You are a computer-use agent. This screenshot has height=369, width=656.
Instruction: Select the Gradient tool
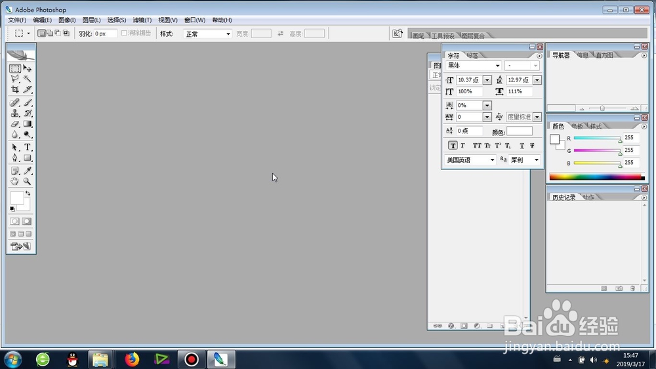coord(27,124)
